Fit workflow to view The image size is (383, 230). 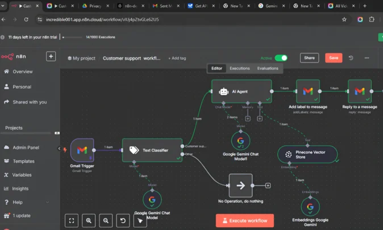[72, 220]
